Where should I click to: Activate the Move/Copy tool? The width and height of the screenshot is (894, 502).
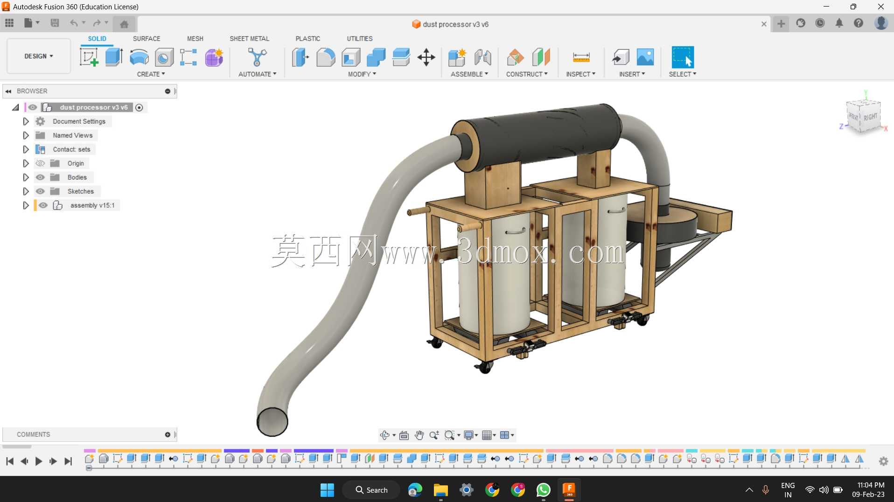[426, 57]
